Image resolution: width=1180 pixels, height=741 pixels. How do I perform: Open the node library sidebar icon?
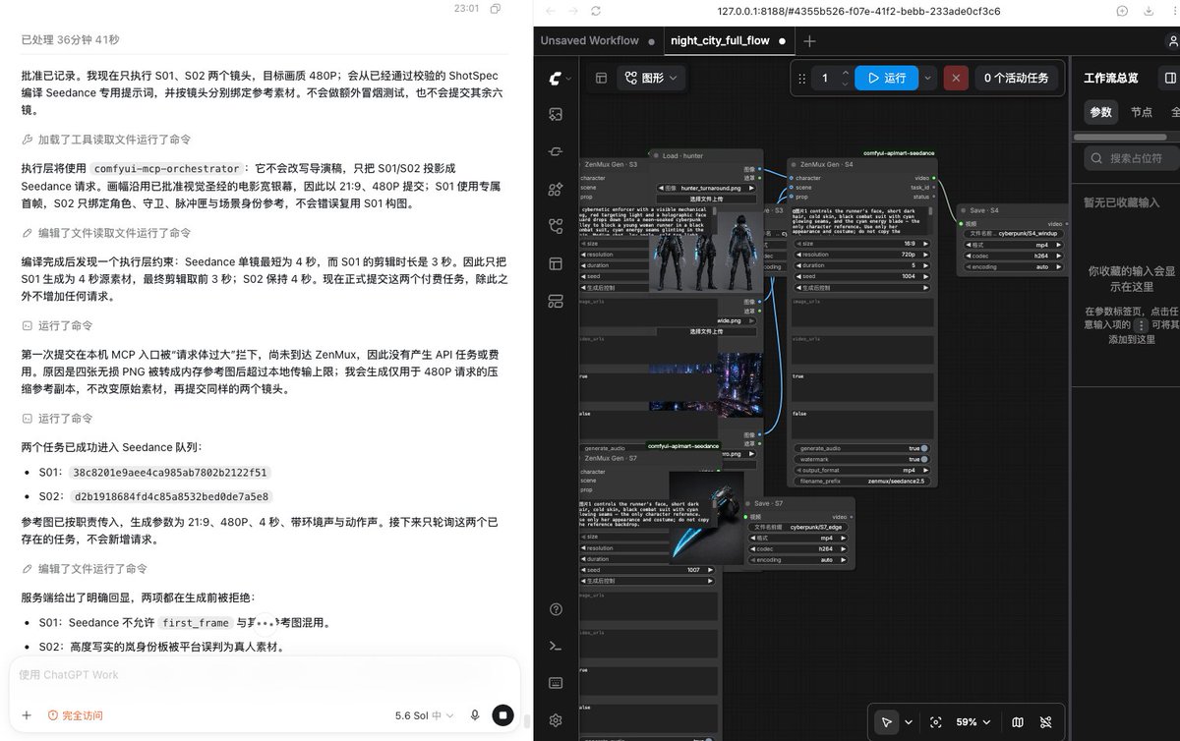pos(557,151)
